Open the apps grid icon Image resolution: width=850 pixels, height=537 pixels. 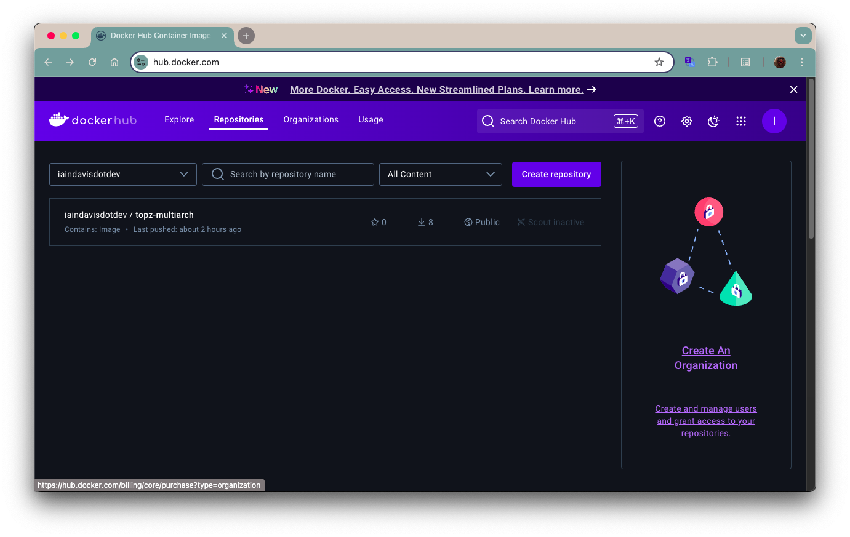point(741,121)
